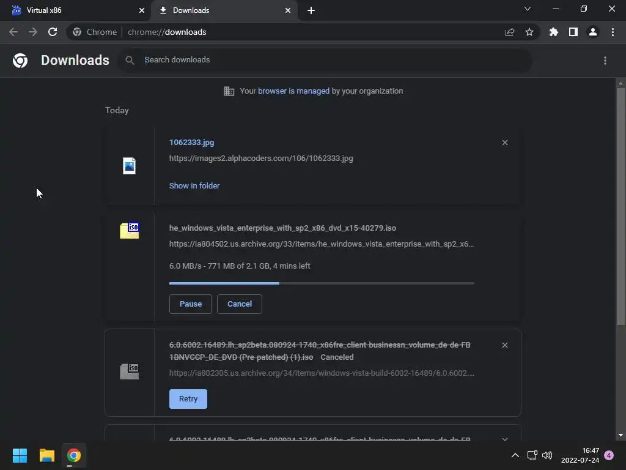Pause the Vista enterprise ISO download
The image size is (626, 470).
[191, 304]
